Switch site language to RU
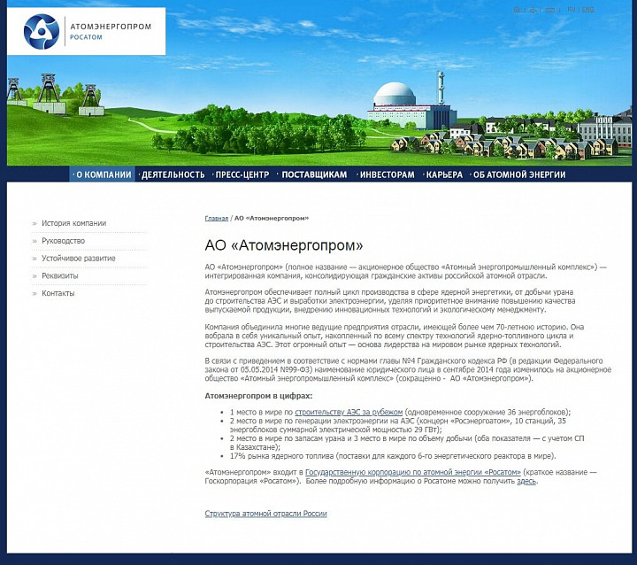This screenshot has width=637, height=565. click(572, 9)
